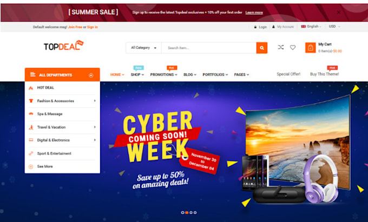Click the orange search magnifier button
This screenshot has width=368, height=222.
[x=262, y=48]
